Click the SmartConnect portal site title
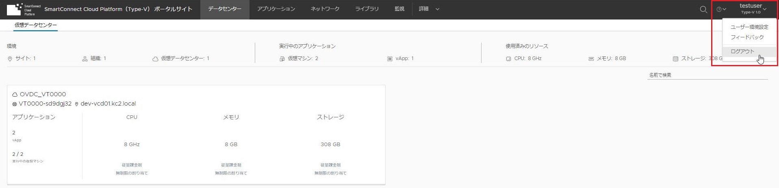Viewport: 779px width, 188px height. 118,9
